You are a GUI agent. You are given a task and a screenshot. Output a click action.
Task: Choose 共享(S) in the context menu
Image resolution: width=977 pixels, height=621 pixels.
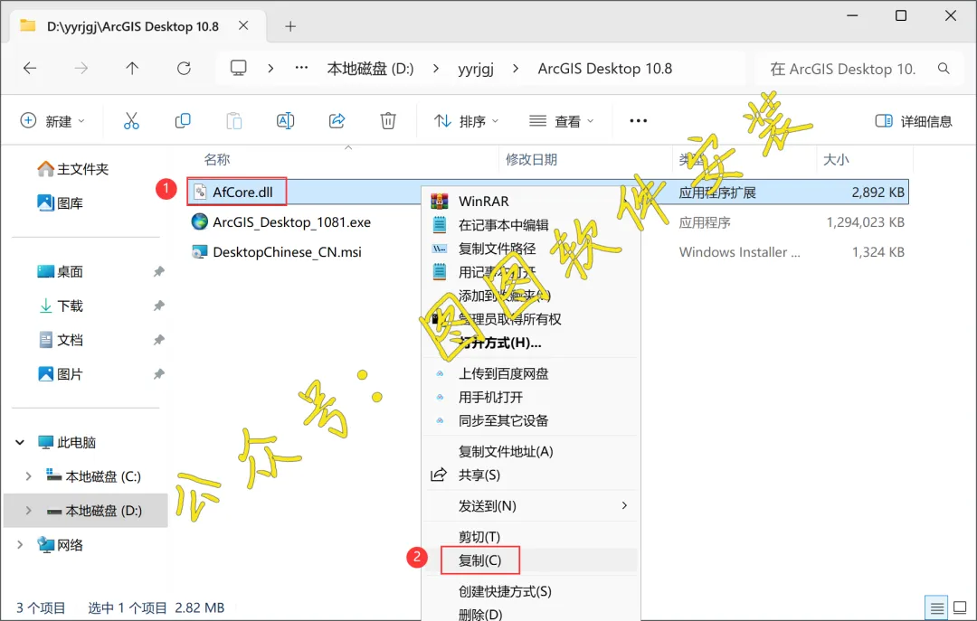tap(479, 475)
